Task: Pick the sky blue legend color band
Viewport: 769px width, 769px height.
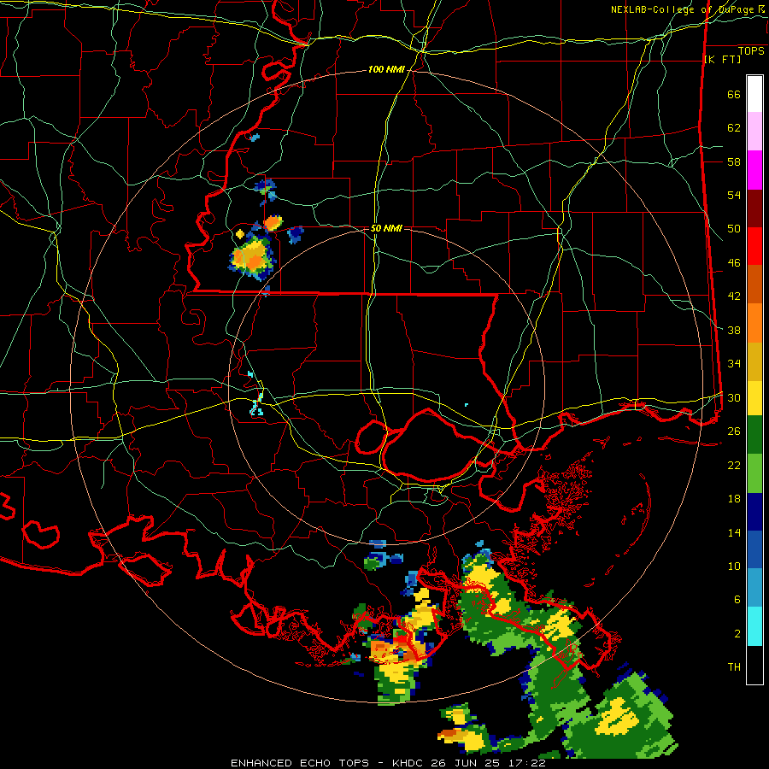Action: [754, 588]
